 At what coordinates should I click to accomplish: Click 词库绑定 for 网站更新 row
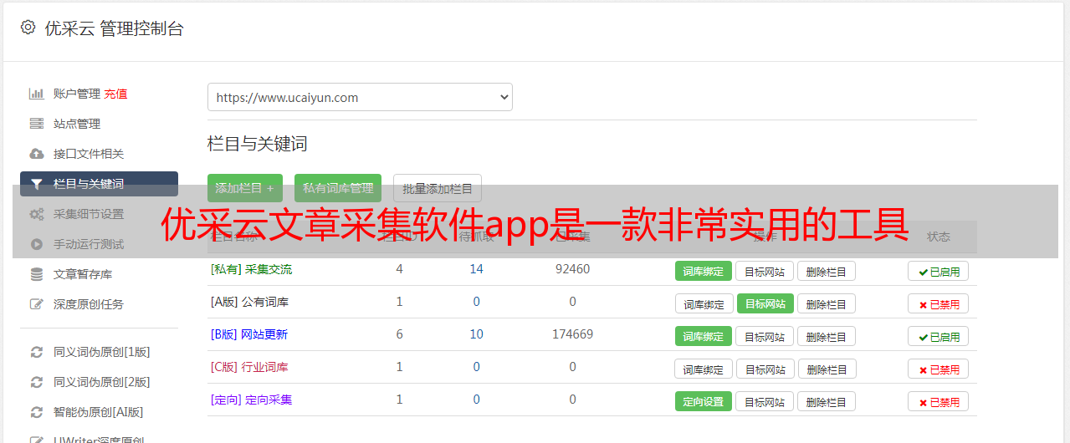(704, 336)
